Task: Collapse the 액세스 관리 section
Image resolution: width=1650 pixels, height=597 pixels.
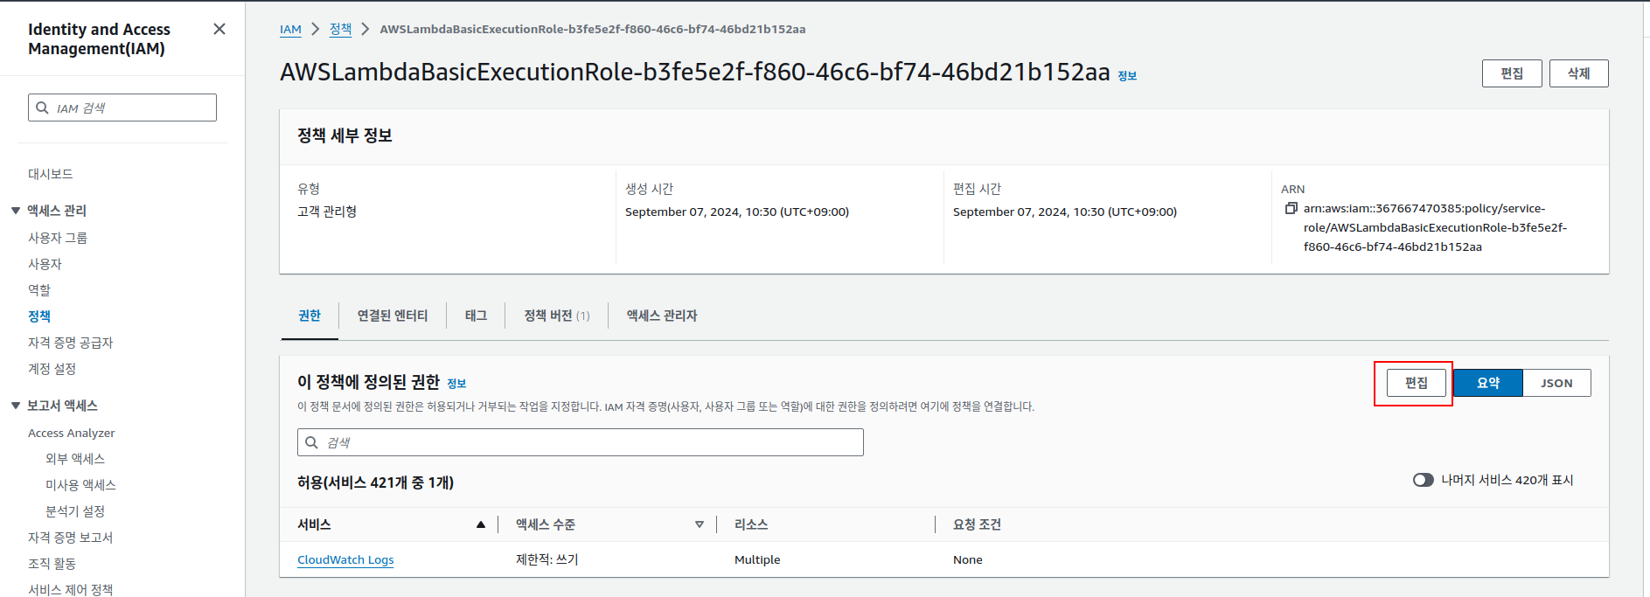Action: 16,211
